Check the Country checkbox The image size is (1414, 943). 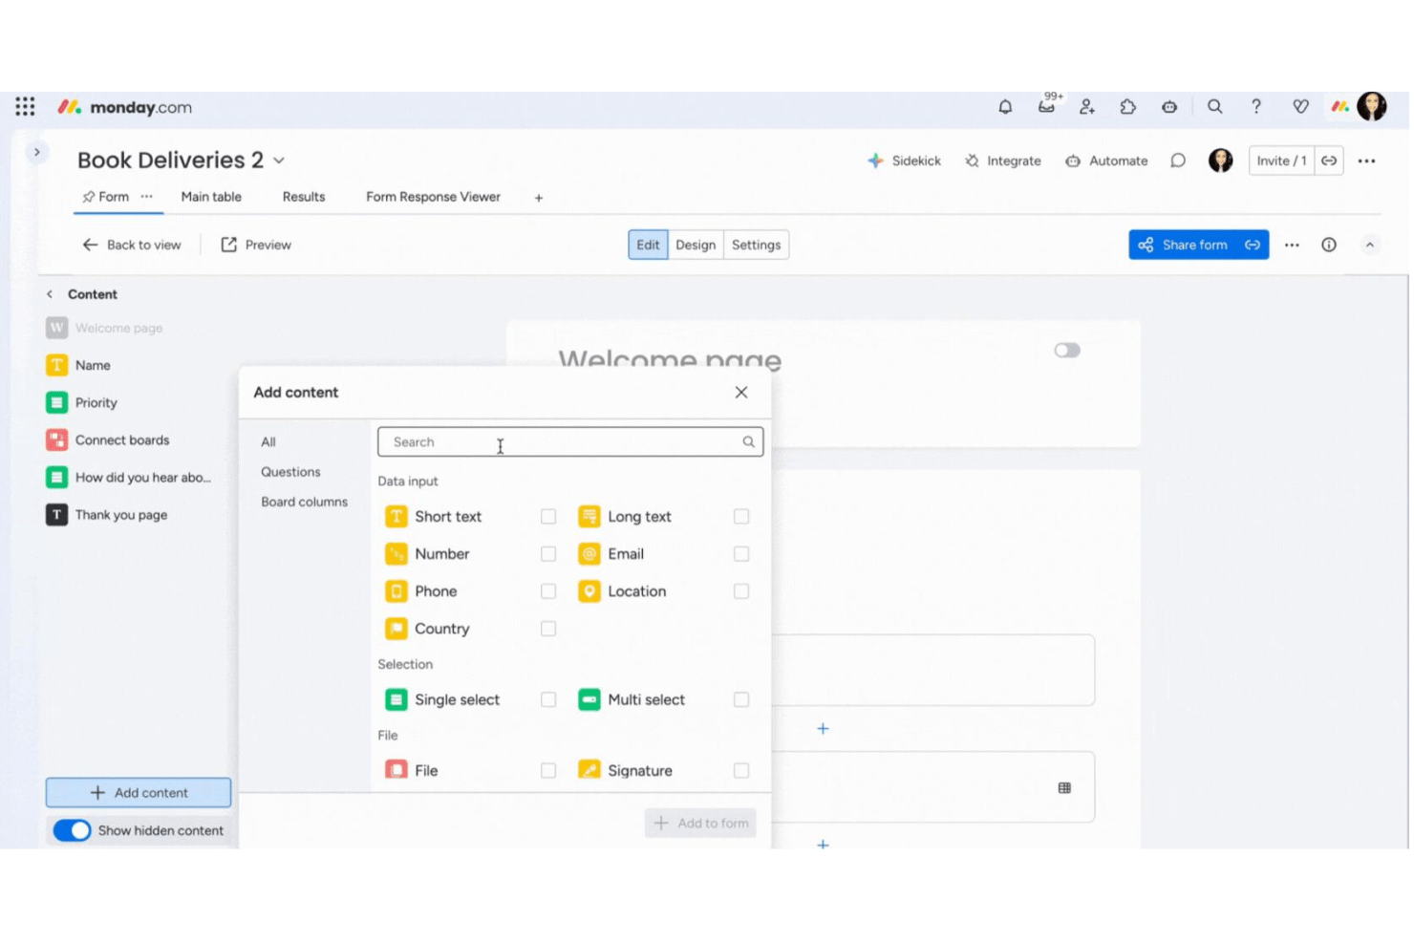coord(548,629)
